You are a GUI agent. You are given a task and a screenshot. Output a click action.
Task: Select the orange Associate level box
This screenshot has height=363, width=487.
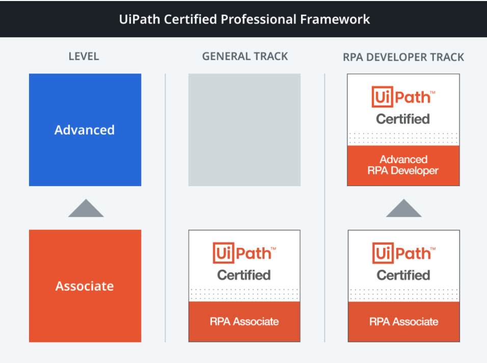click(x=85, y=286)
